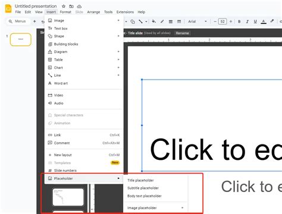Viewport: 282px width, 214px height.
Task: Click the move to folder icon
Action: click(x=71, y=7)
